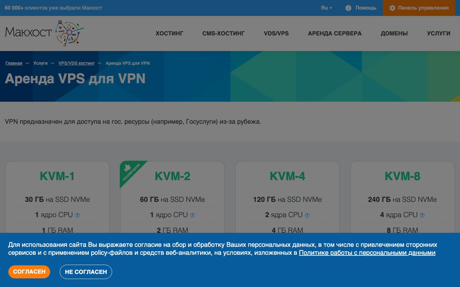Image resolution: width=460 pixels, height=287 pixels.
Task: Click the 240 ГБ на SSD NVMe text
Action: (402, 200)
